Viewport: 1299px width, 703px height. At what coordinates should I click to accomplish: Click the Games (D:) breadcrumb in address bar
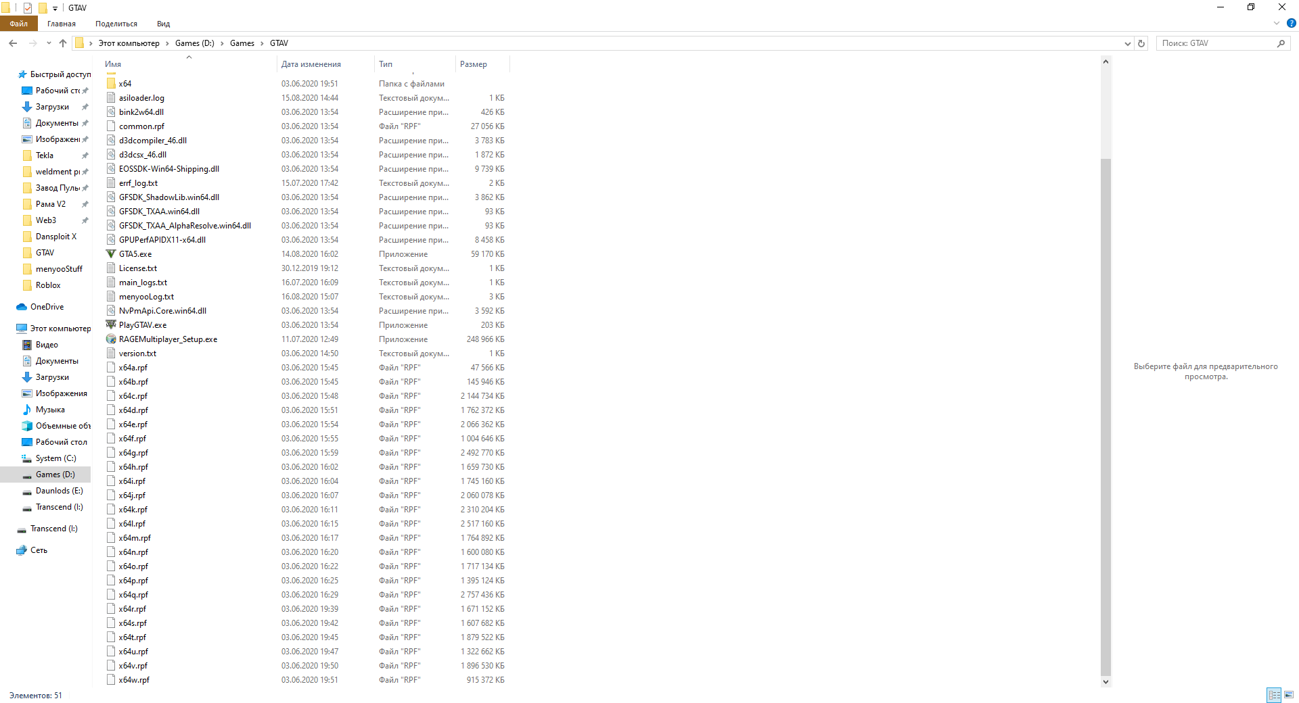[195, 43]
